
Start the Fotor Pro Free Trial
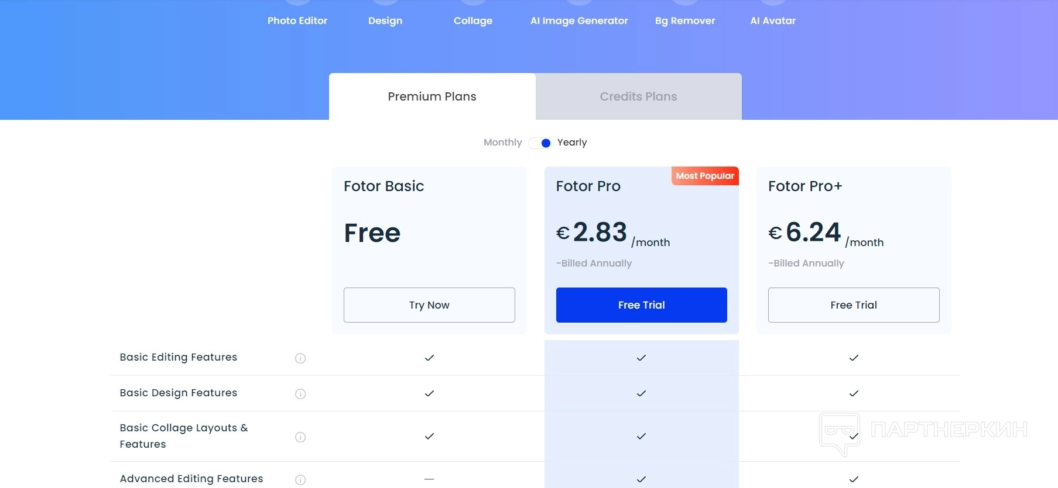coord(641,305)
